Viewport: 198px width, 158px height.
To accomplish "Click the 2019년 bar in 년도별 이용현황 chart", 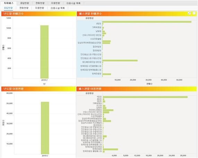I will (45, 128).
